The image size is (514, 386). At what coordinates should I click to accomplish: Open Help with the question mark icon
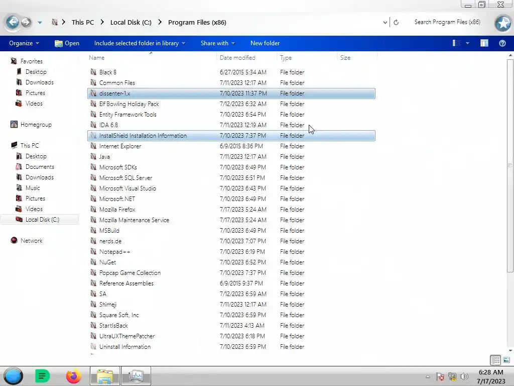pyautogui.click(x=502, y=43)
